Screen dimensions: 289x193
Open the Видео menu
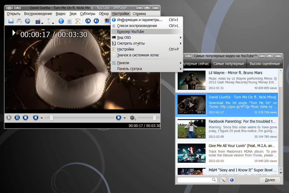pyautogui.click(x=61, y=14)
